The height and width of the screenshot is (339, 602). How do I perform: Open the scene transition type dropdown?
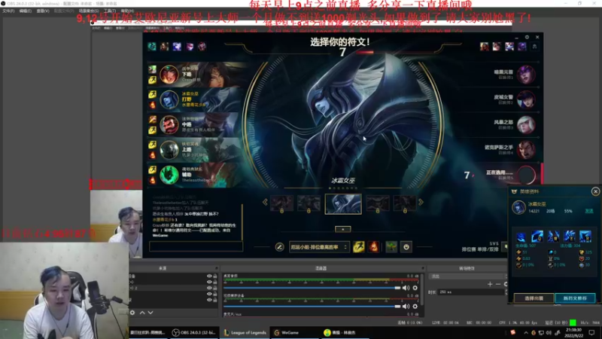pyautogui.click(x=468, y=276)
